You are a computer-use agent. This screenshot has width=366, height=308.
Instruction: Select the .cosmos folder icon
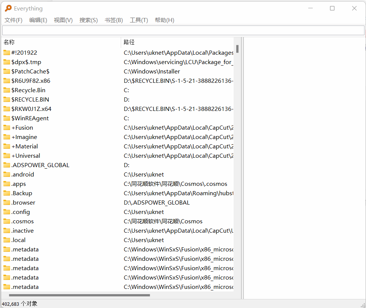click(7, 221)
